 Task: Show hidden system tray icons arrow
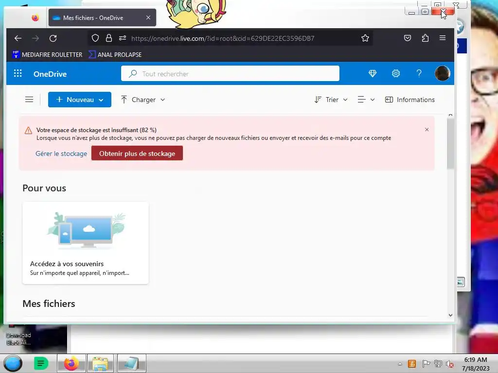pyautogui.click(x=400, y=364)
